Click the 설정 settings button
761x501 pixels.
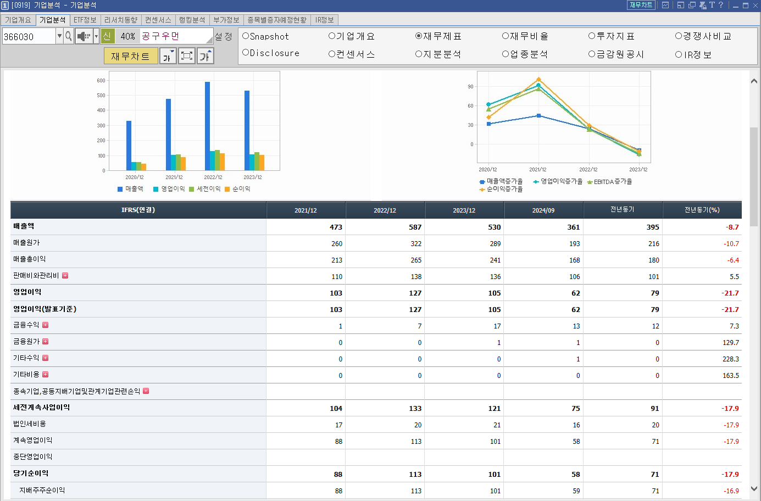[x=224, y=36]
